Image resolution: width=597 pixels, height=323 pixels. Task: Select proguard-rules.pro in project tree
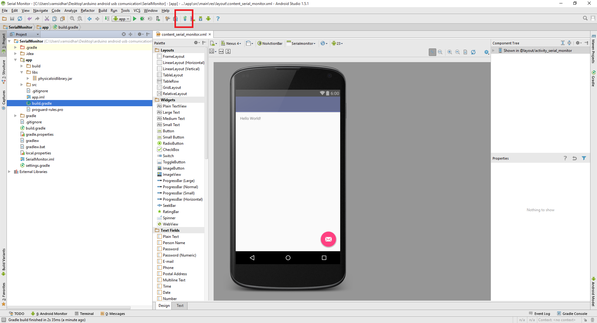point(48,110)
